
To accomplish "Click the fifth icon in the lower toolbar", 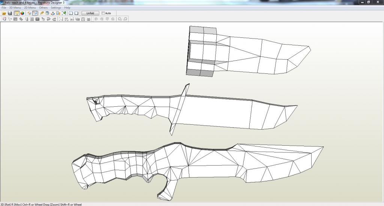I will [27, 19].
